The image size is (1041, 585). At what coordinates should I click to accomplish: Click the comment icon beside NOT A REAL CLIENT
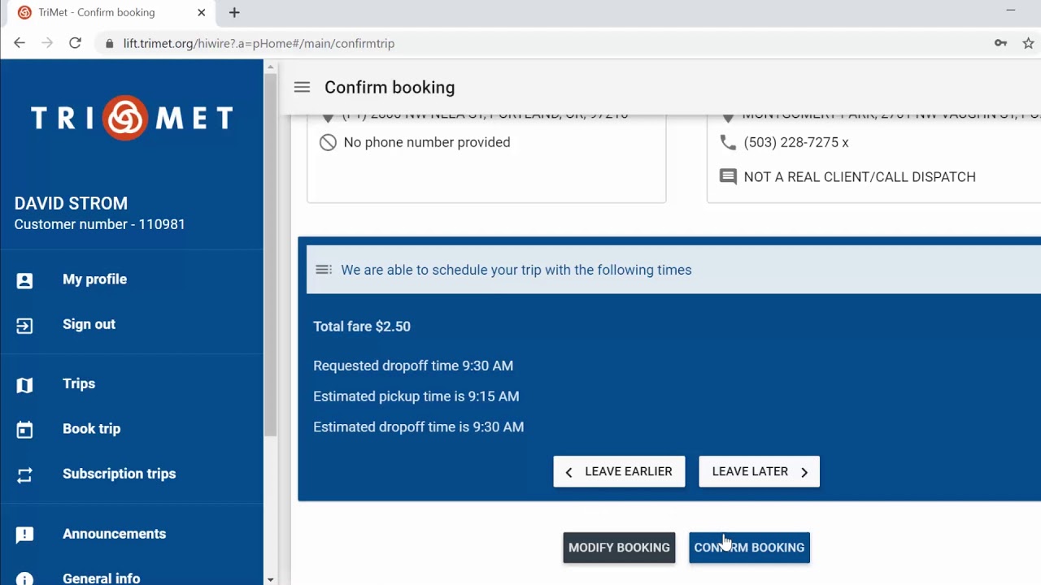[x=728, y=177]
